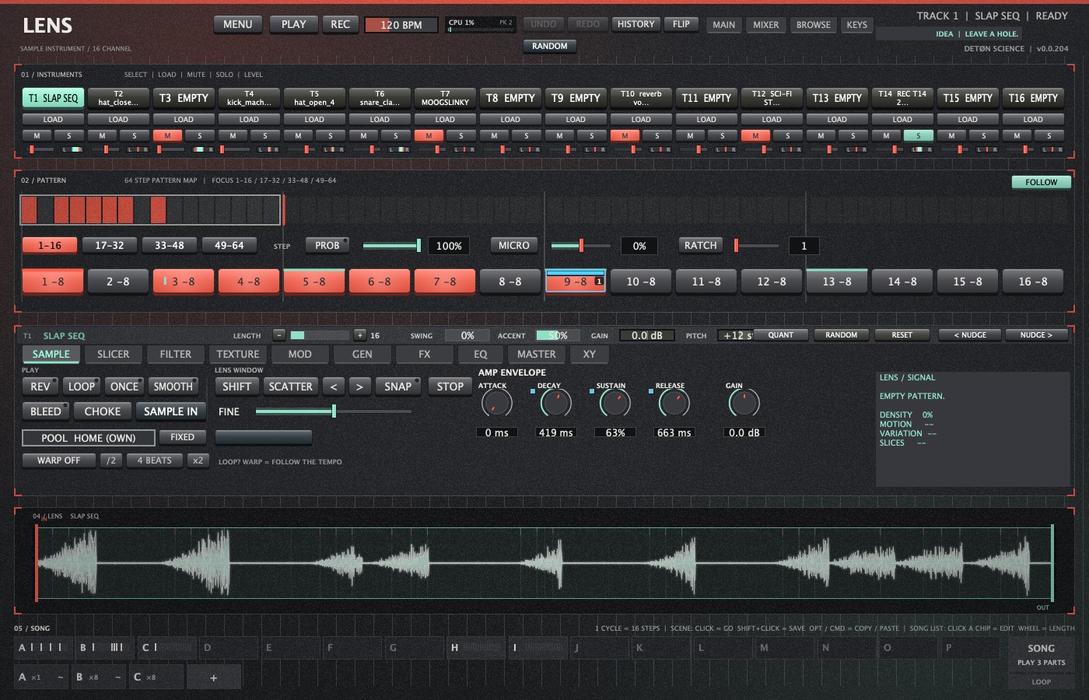Viewport: 1089px width, 700px height.
Task: Solo track T14 REC
Action: click(918, 135)
